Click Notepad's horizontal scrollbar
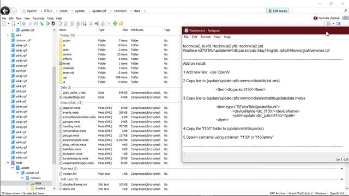Image resolution: width=349 pixels, height=196 pixels. [x=265, y=154]
